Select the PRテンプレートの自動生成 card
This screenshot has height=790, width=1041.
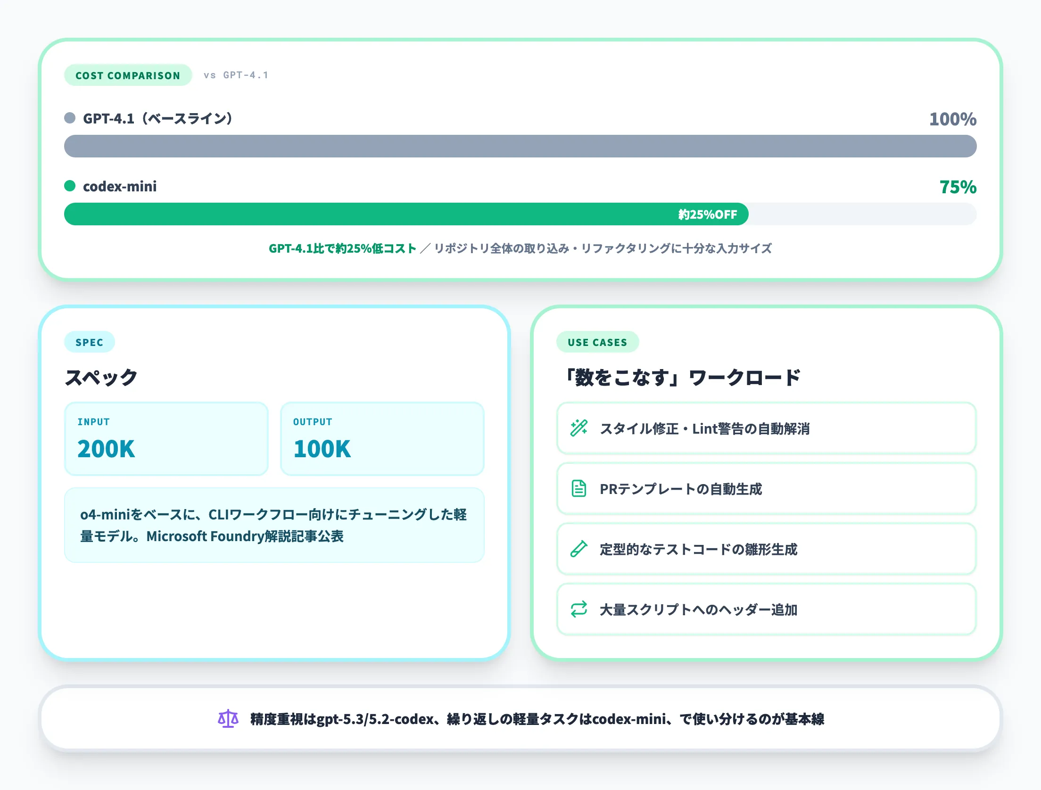(x=766, y=488)
